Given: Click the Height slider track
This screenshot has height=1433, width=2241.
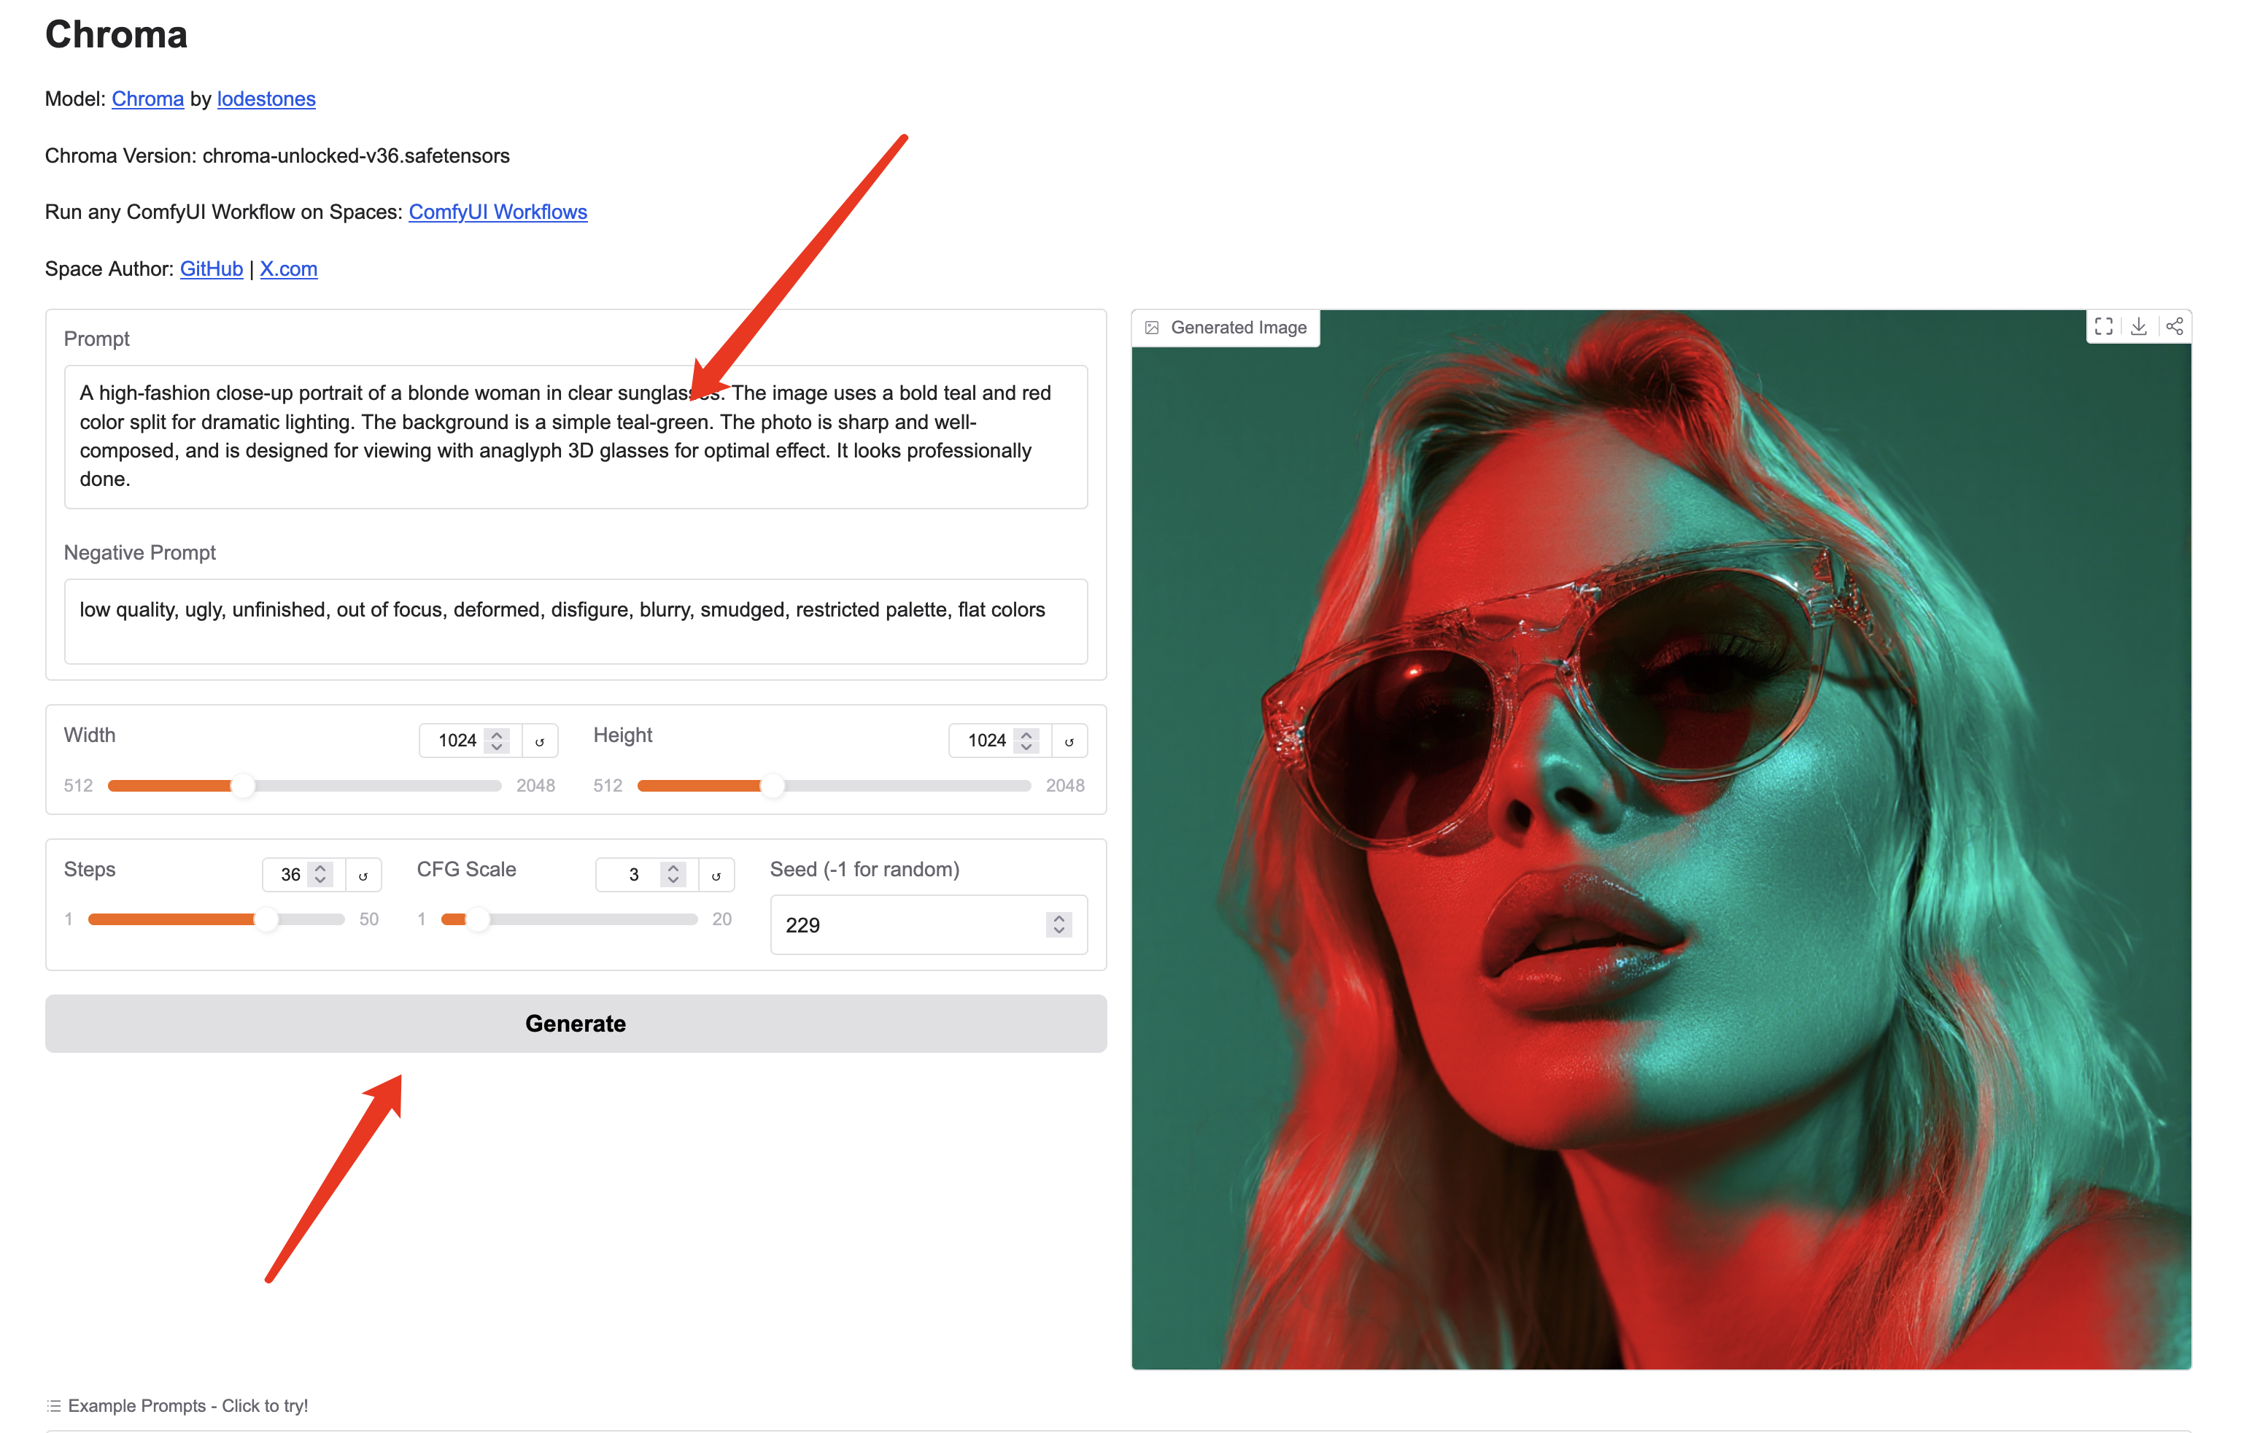Looking at the screenshot, I should pyautogui.click(x=834, y=786).
